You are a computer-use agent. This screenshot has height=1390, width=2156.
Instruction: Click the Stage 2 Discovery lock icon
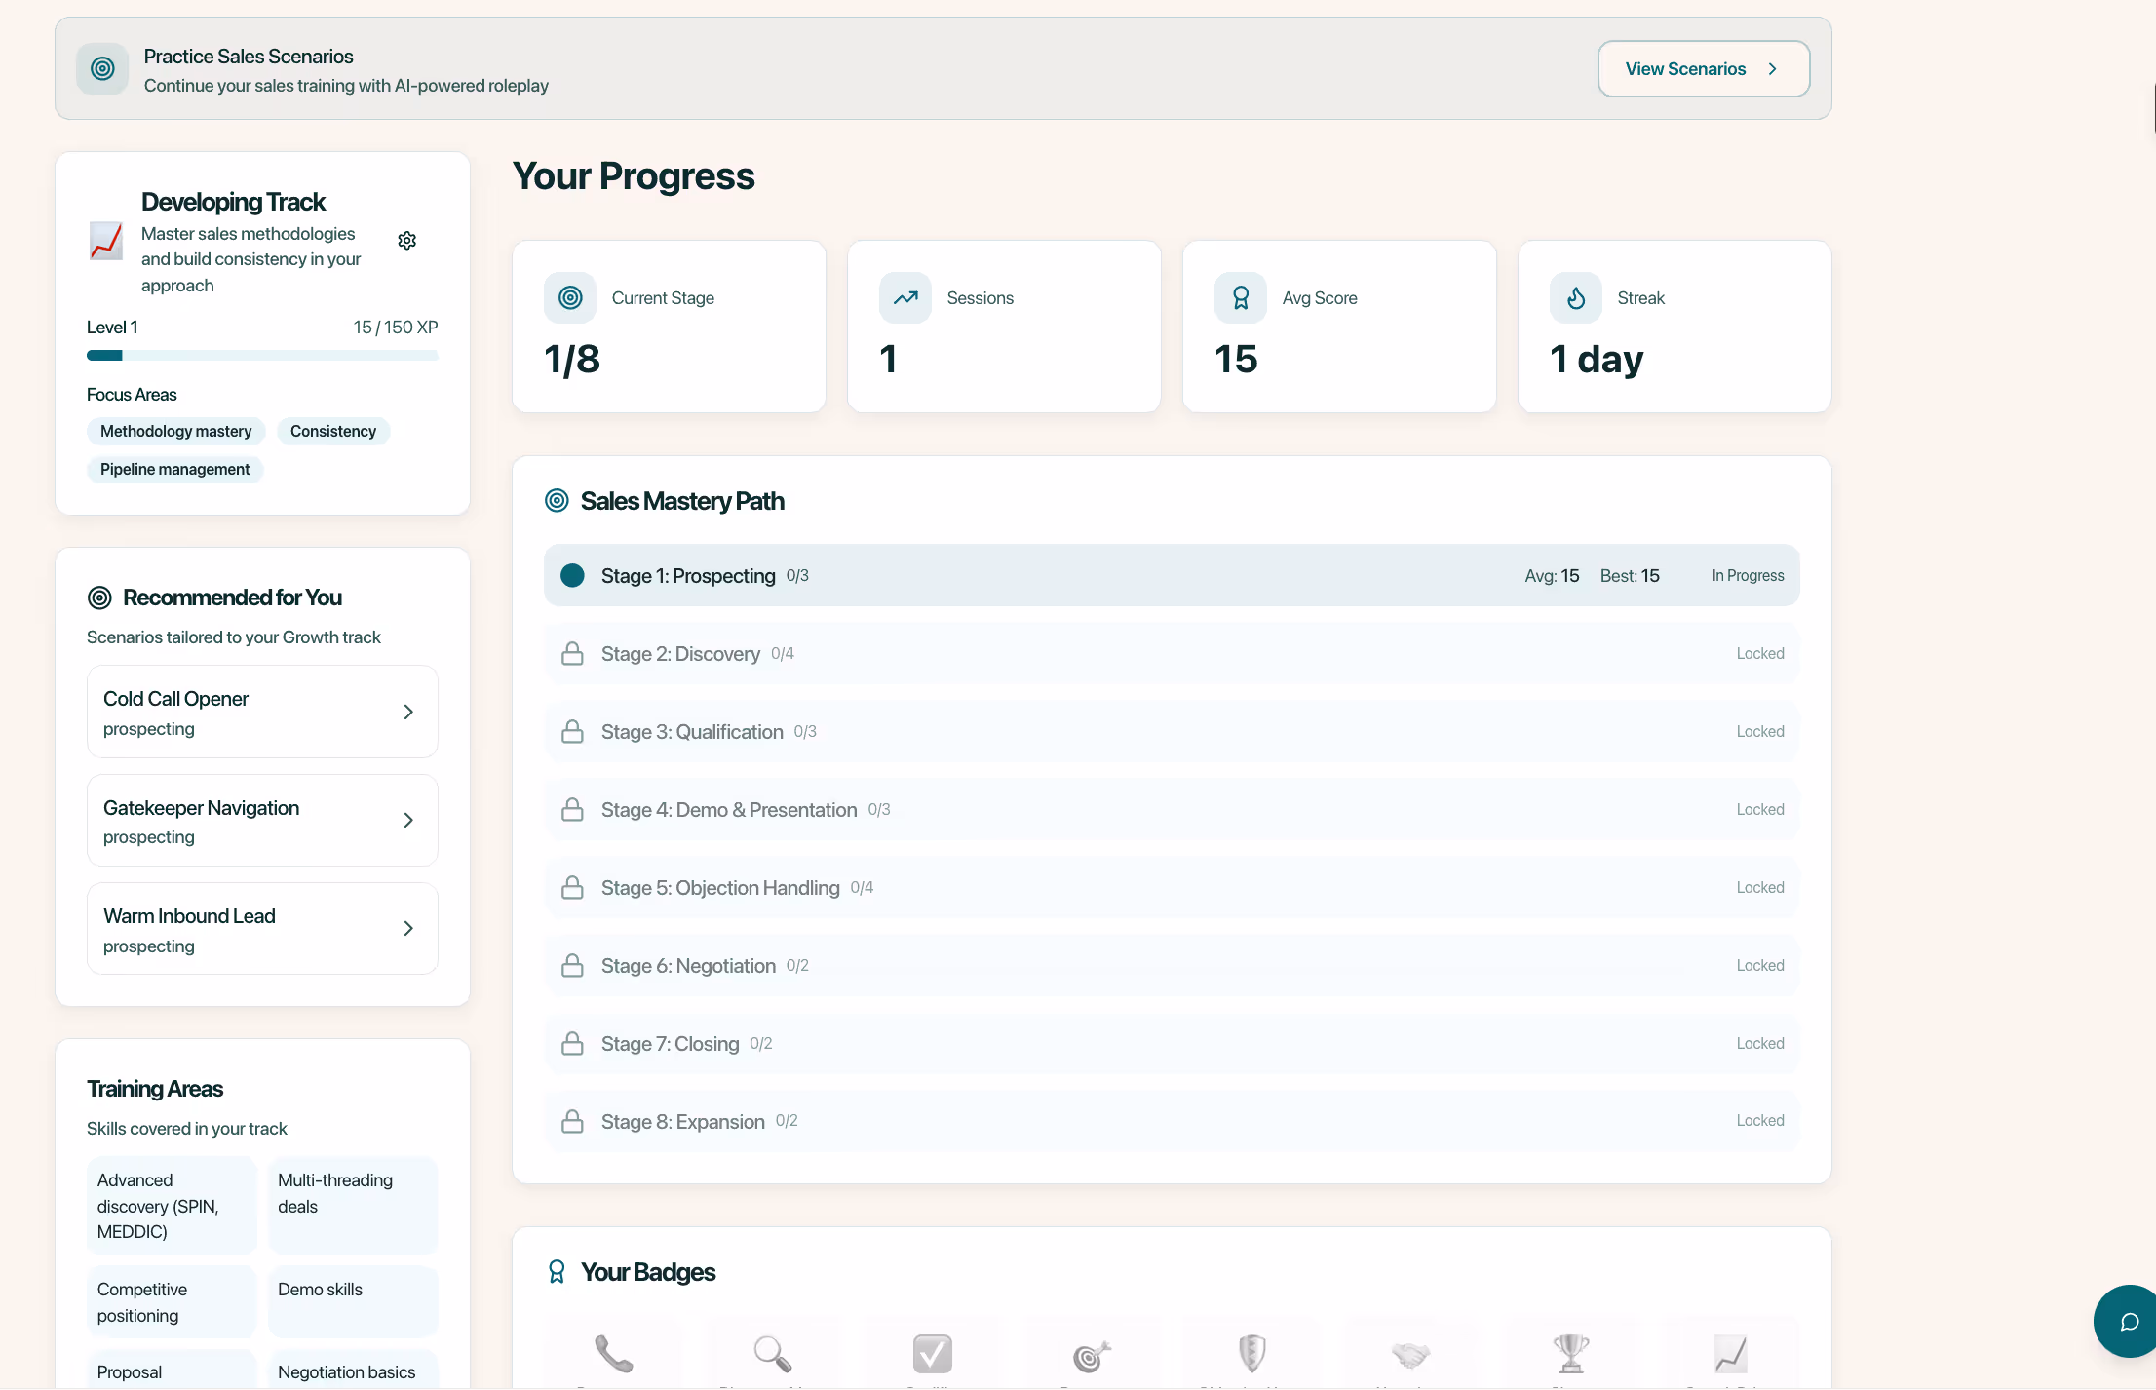click(573, 654)
